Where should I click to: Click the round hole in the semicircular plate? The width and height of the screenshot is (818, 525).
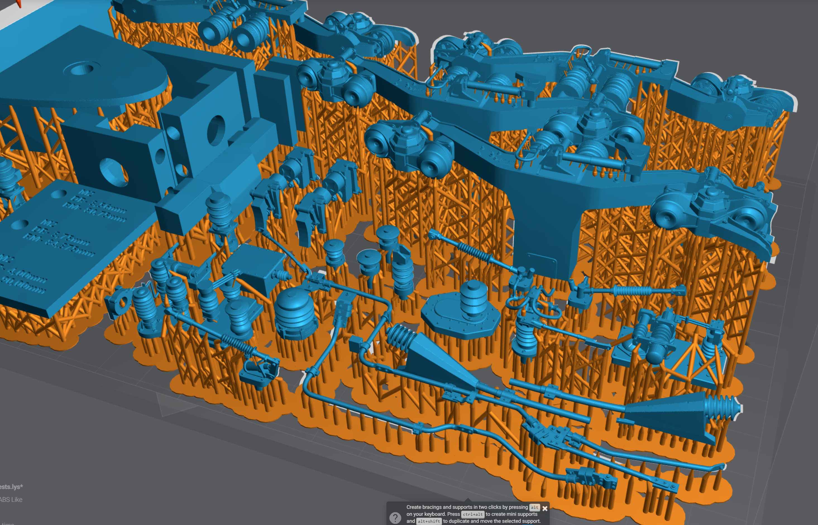[x=81, y=69]
